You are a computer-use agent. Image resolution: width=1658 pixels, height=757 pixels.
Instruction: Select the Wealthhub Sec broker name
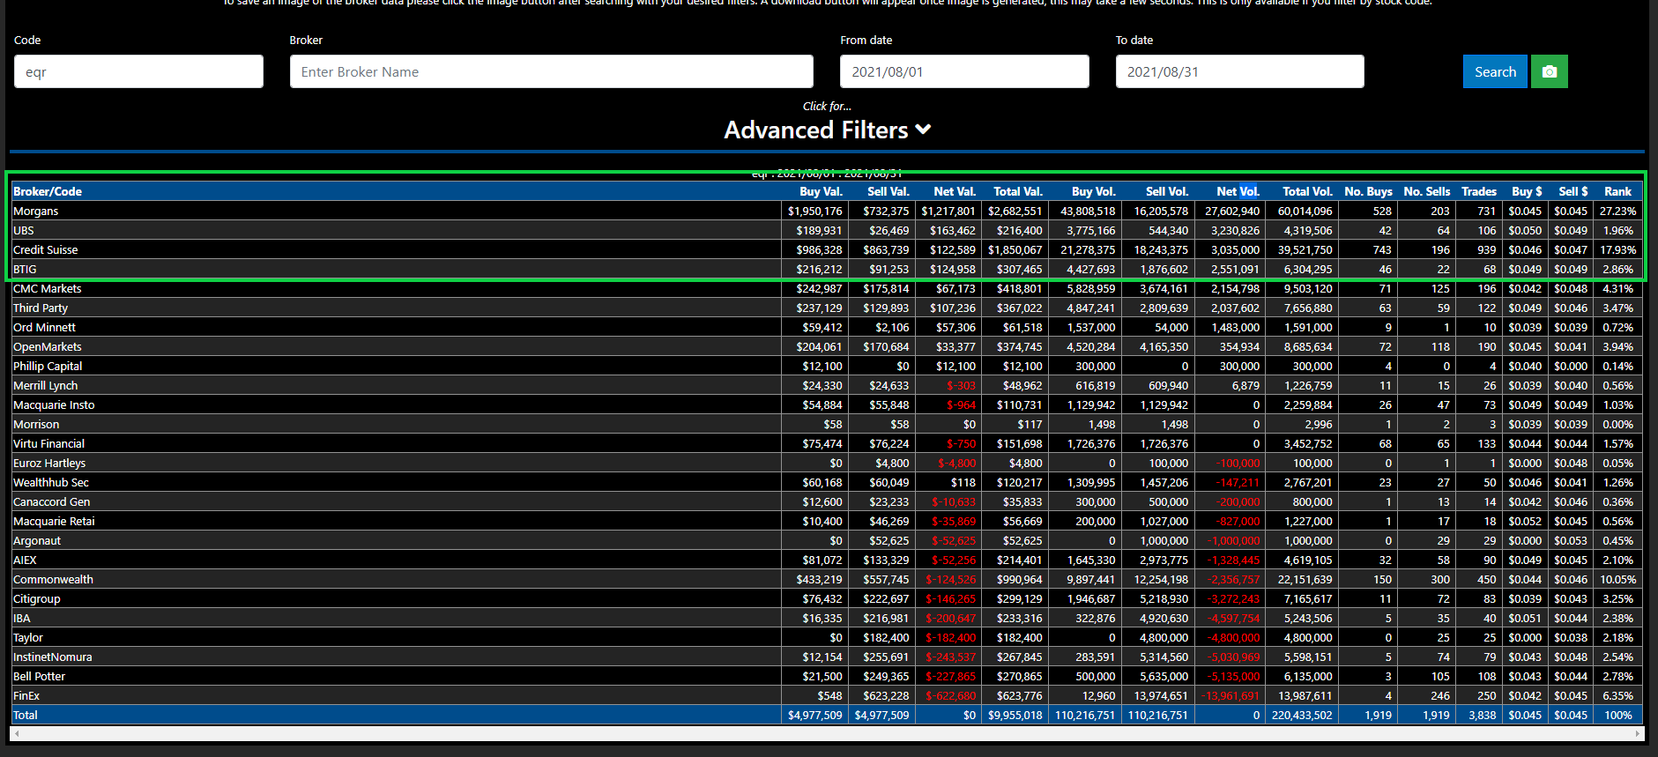(51, 483)
